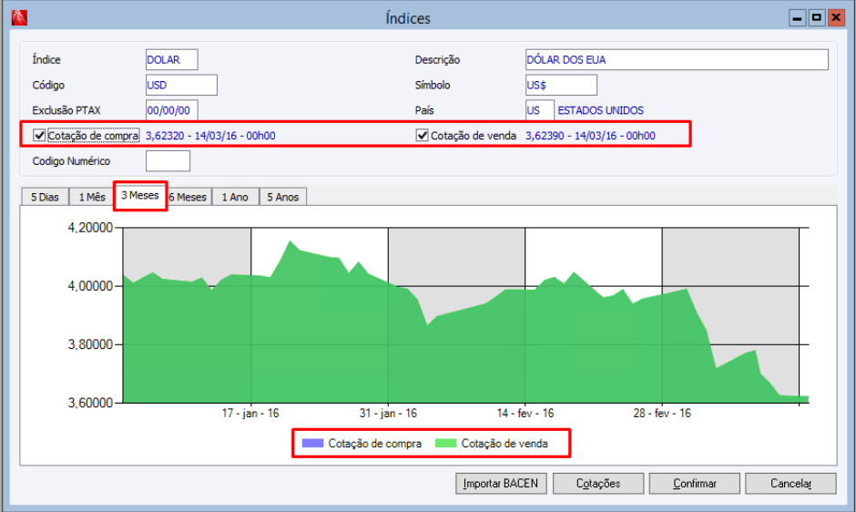
Task: Focus the empty Codigo Numérico field
Action: click(168, 161)
